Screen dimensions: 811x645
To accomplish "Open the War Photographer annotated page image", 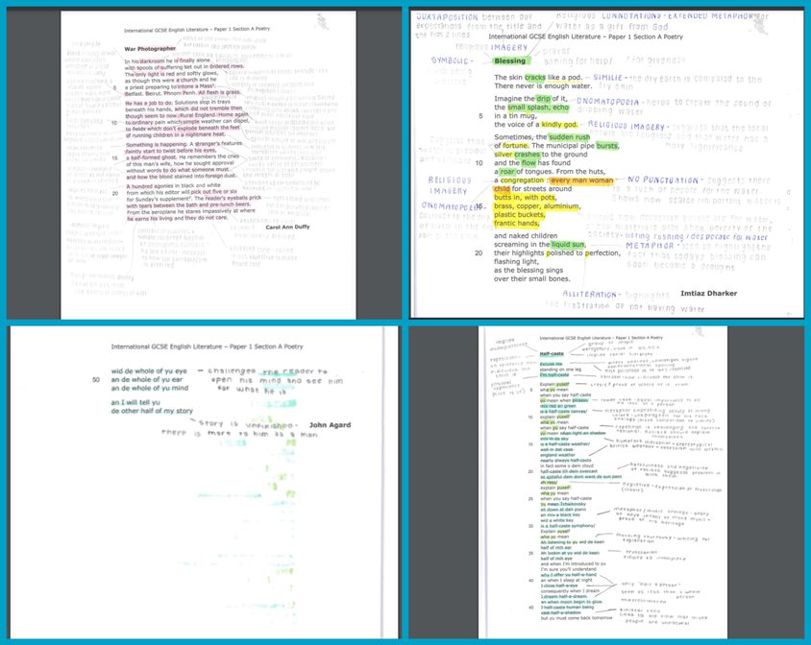I will (x=204, y=162).
